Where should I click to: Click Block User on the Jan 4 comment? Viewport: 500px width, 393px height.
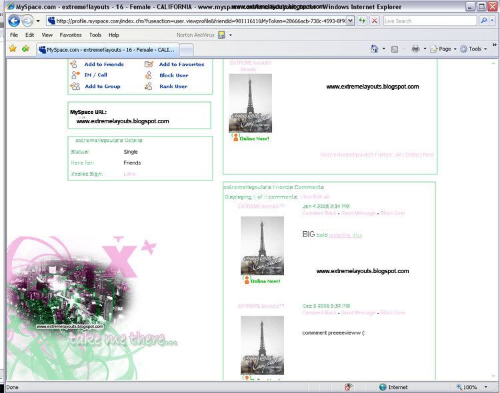click(x=393, y=213)
